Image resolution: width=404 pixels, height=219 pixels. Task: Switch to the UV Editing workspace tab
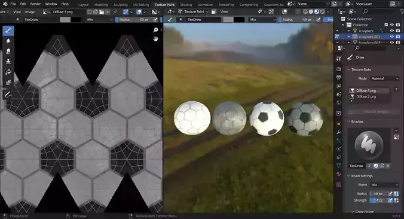pyautogui.click(x=141, y=5)
